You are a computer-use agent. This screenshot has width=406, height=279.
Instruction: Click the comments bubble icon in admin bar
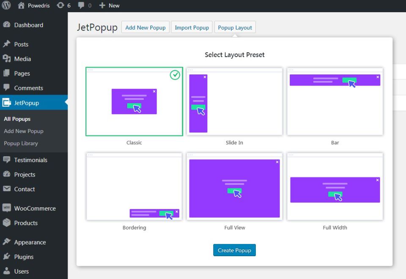pyautogui.click(x=80, y=5)
